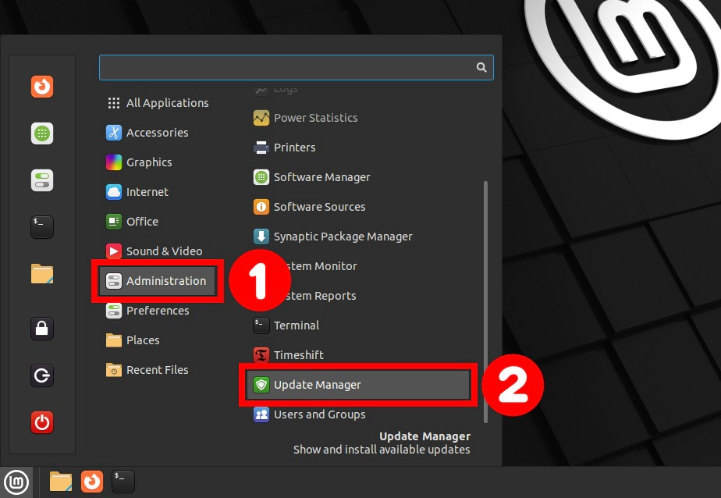Show All Applications category

[167, 103]
